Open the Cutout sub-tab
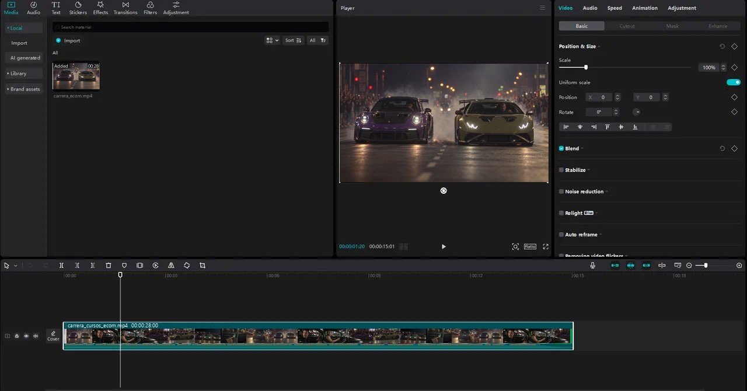Image resolution: width=747 pixels, height=391 pixels. pos(627,26)
